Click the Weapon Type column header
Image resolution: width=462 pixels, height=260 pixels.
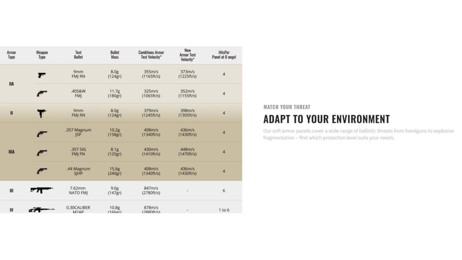(x=42, y=55)
